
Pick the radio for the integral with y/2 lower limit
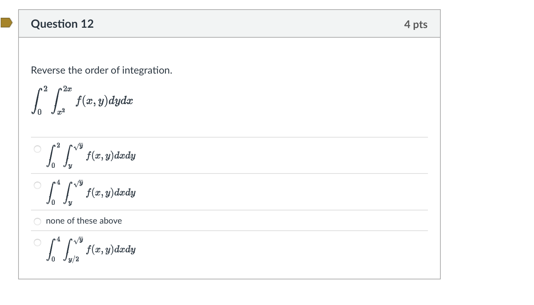pos(37,242)
